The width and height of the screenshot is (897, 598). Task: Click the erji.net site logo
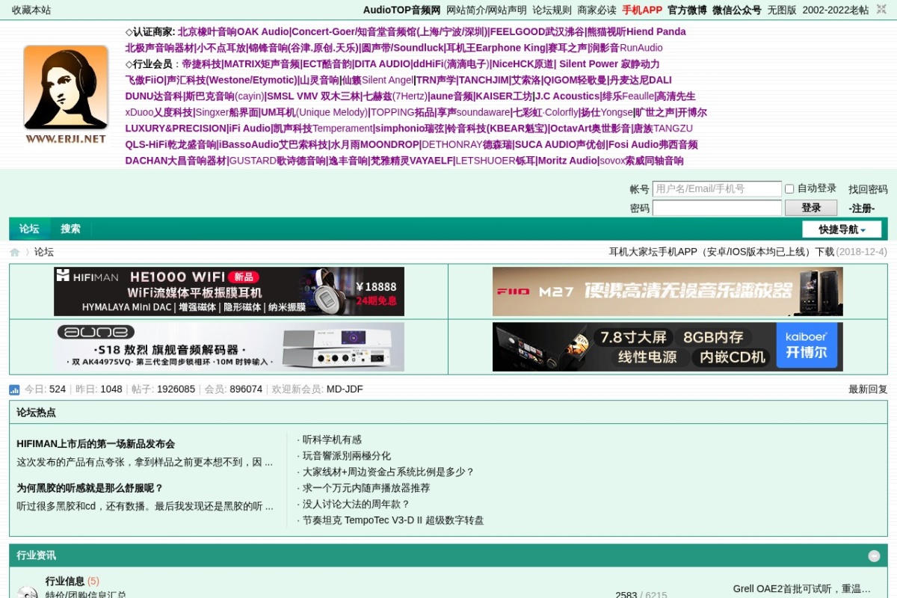pyautogui.click(x=66, y=95)
